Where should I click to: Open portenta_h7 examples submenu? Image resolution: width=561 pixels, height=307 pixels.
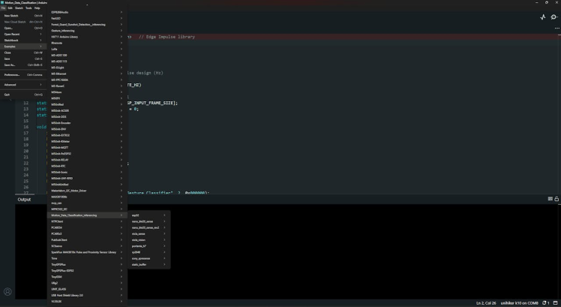(x=148, y=246)
